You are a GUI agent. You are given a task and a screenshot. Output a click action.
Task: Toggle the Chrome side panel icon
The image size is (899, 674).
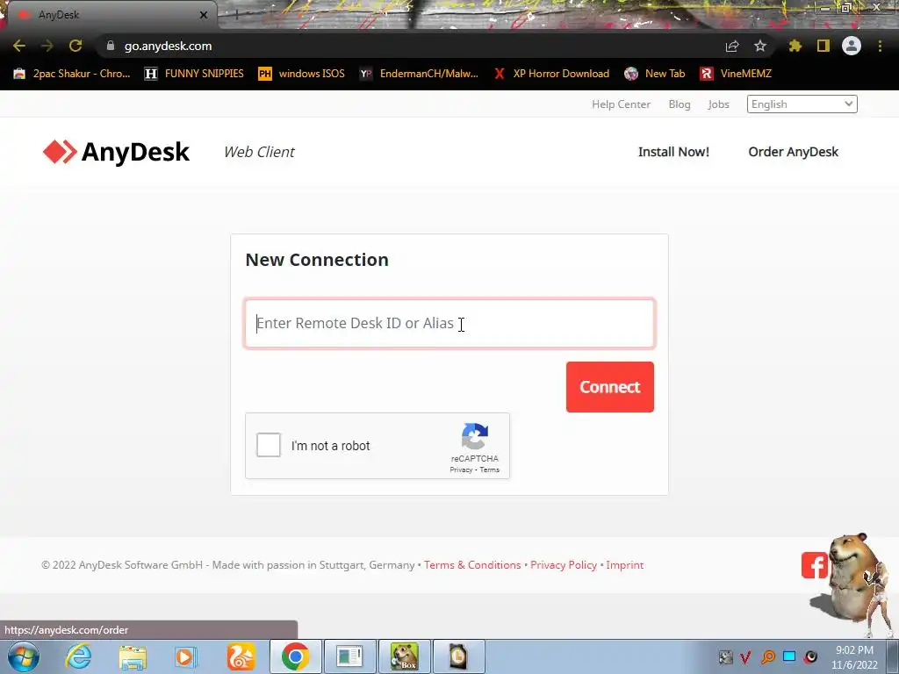coord(823,46)
